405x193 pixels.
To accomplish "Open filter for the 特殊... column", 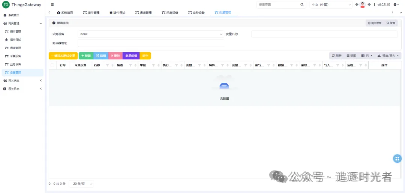I will click(x=223, y=65).
